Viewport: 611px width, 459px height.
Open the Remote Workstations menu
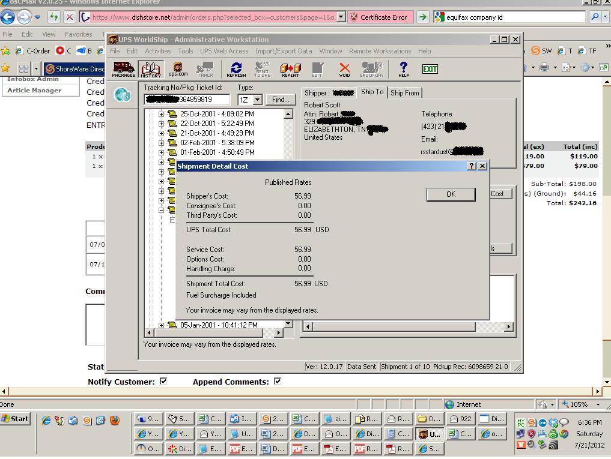(380, 51)
